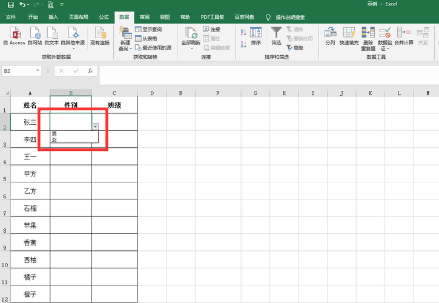The image size is (439, 303).
Task: Click the 现有连接 icon
Action: click(100, 36)
